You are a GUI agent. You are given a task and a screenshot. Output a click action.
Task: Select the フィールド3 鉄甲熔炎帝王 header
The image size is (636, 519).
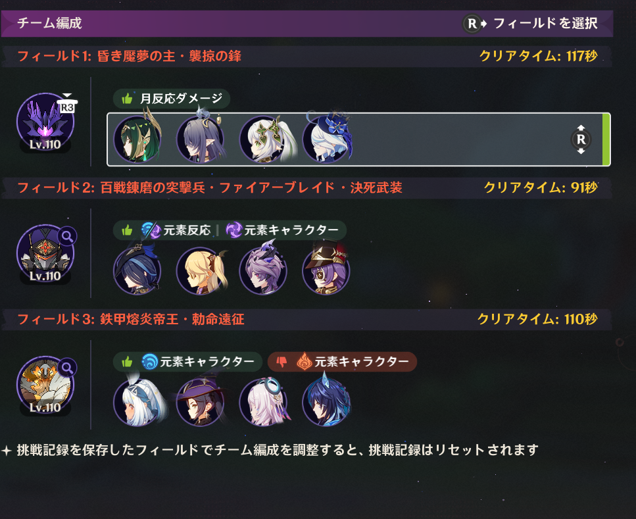131,319
